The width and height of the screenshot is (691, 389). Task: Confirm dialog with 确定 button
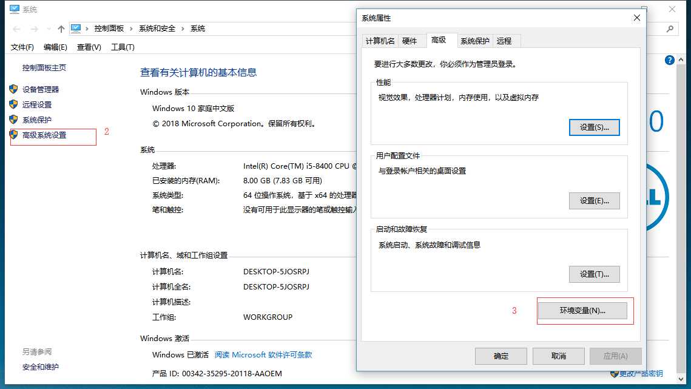(501, 356)
